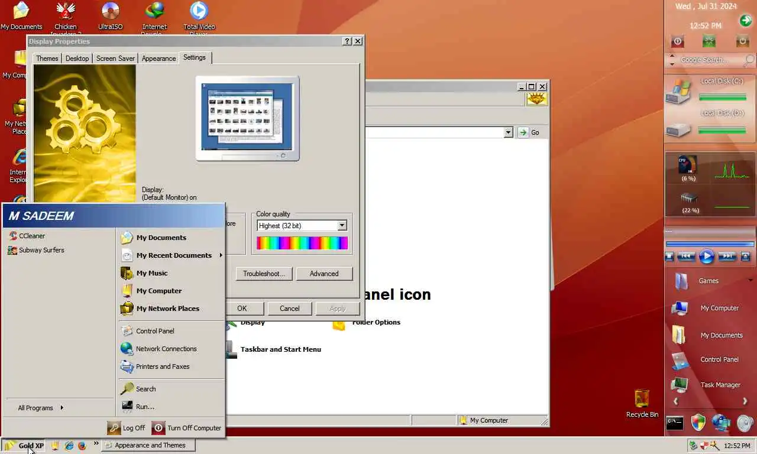
Task: Click the Log Off button
Action: [x=126, y=427]
